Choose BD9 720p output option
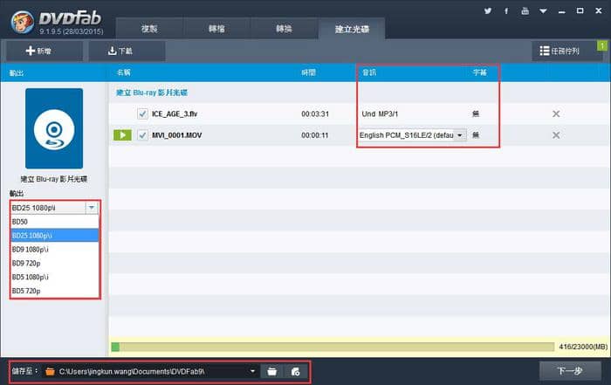The width and height of the screenshot is (611, 385). coord(54,264)
